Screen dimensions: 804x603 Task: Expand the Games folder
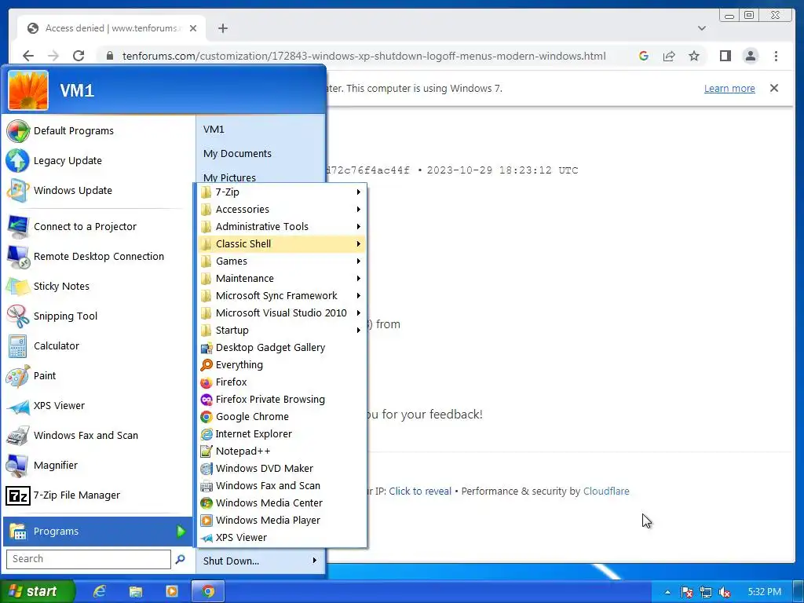click(281, 261)
